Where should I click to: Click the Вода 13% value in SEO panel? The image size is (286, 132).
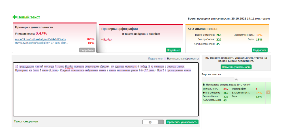pos(259,39)
